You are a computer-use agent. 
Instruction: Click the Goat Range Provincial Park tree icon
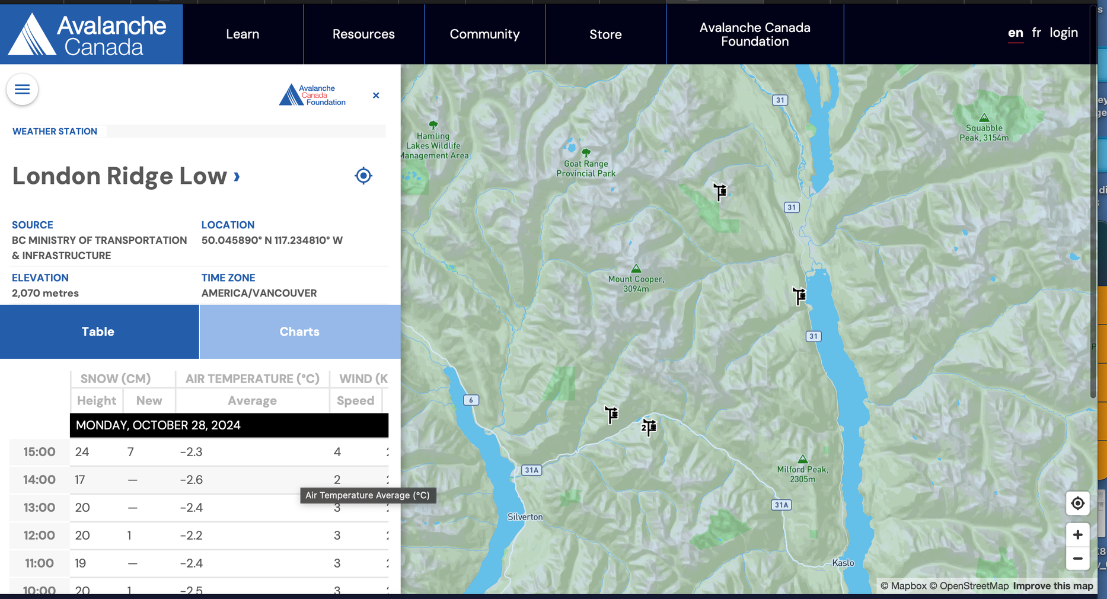(586, 153)
